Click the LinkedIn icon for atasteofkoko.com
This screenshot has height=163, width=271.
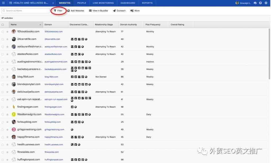pos(76,54)
